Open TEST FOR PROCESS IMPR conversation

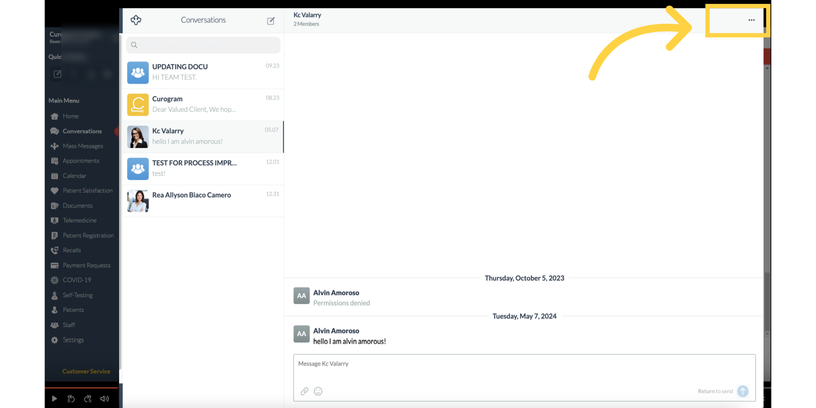(x=203, y=169)
